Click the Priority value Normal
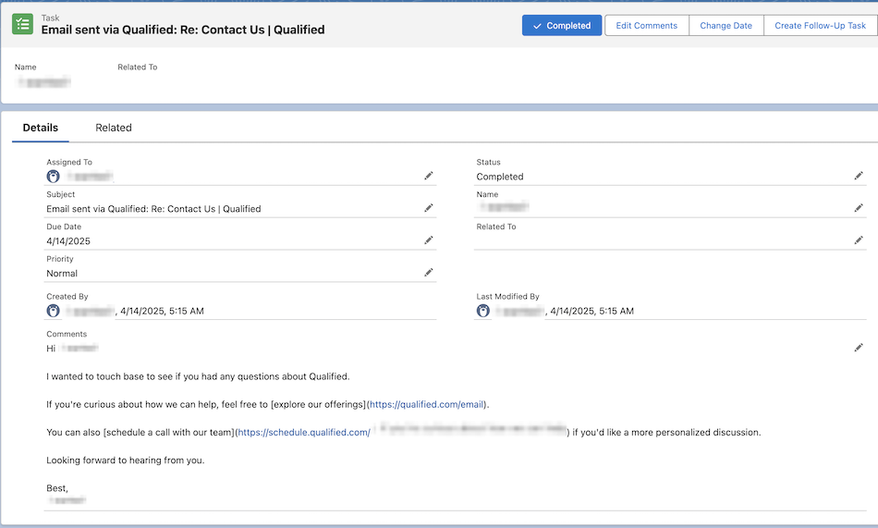 [62, 274]
